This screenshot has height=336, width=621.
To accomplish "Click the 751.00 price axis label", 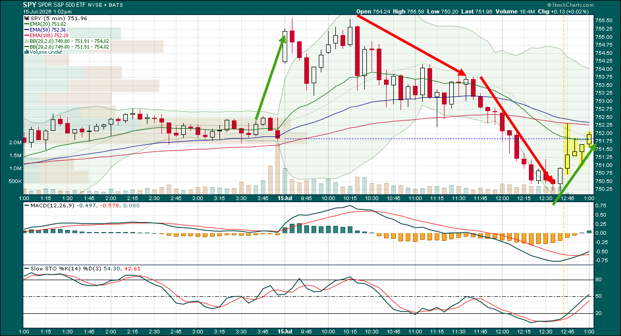I will [603, 165].
